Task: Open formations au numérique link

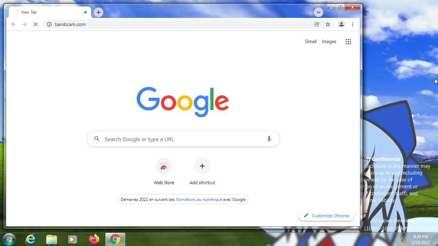Action: pos(199,200)
